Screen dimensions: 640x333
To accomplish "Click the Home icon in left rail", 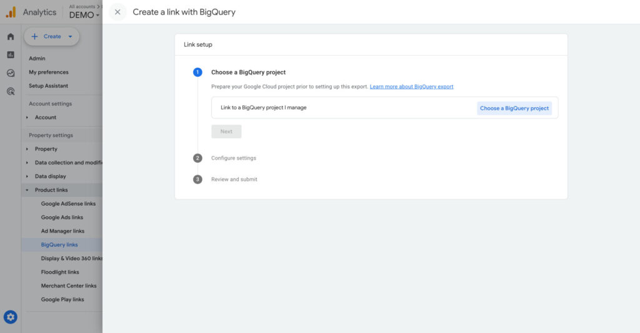I will [11, 37].
